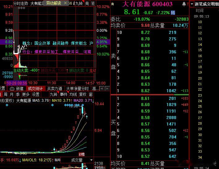
Task: Click buy level 10 price 8.52
Action: (145, 156)
